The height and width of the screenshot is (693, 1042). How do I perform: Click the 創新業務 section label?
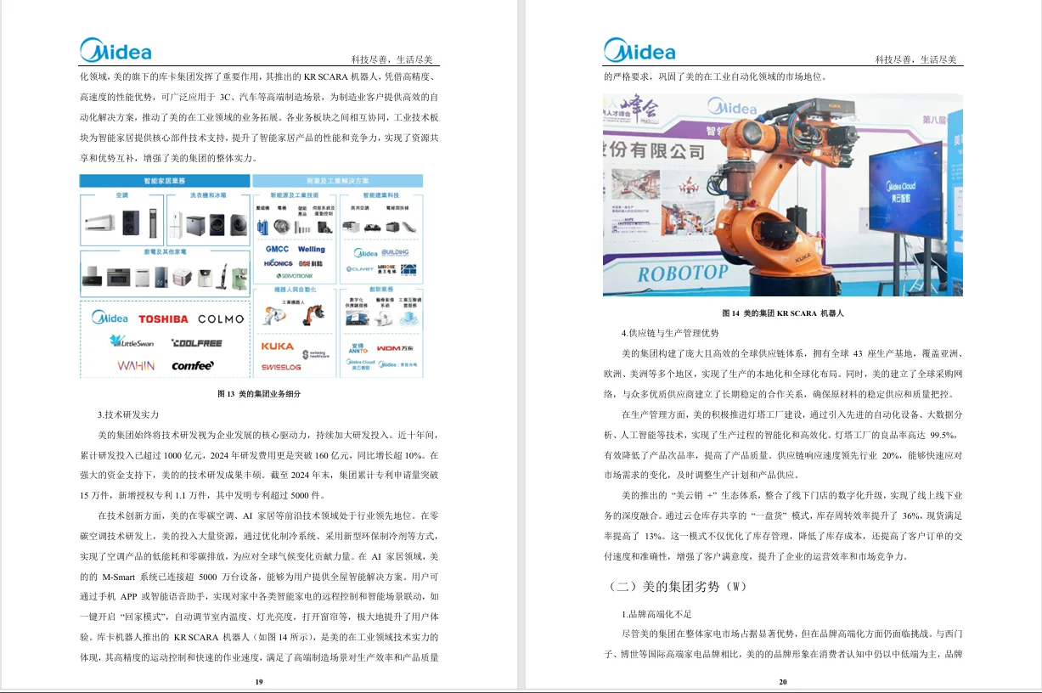[x=381, y=290]
